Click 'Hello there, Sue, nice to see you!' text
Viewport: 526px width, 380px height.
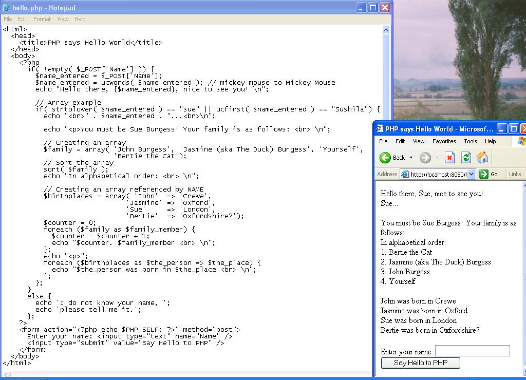[431, 194]
